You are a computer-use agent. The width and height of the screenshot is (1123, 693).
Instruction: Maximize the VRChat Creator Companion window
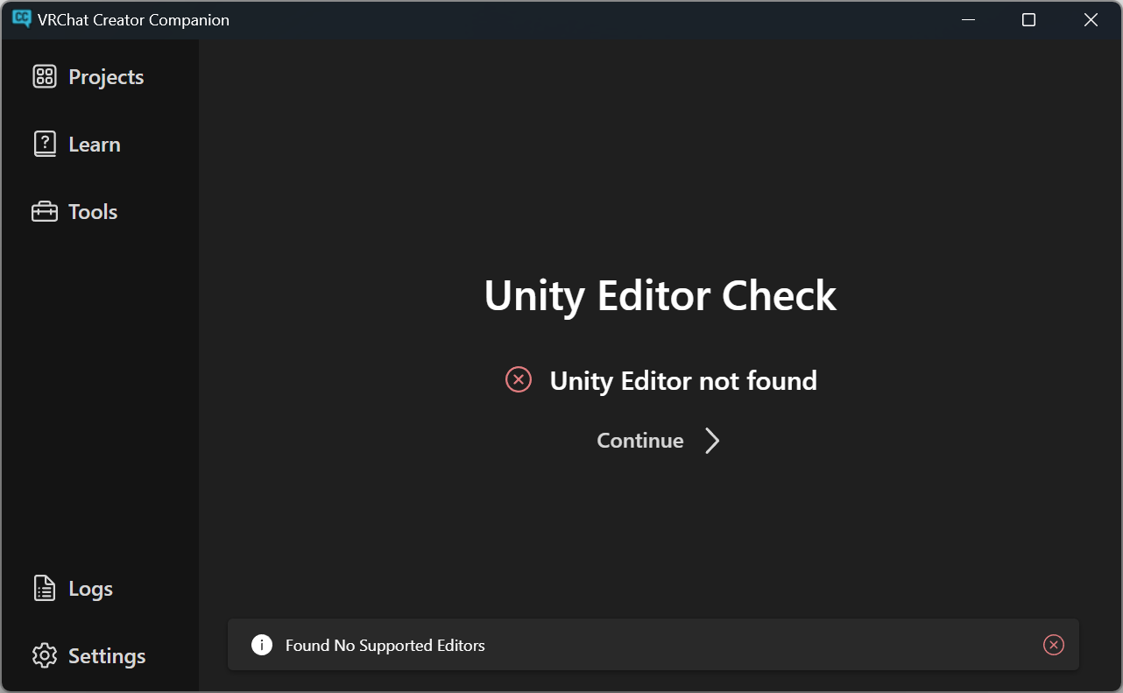[1029, 19]
